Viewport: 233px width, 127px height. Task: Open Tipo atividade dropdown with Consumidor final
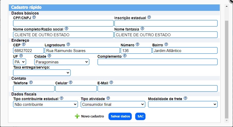pos(113,104)
